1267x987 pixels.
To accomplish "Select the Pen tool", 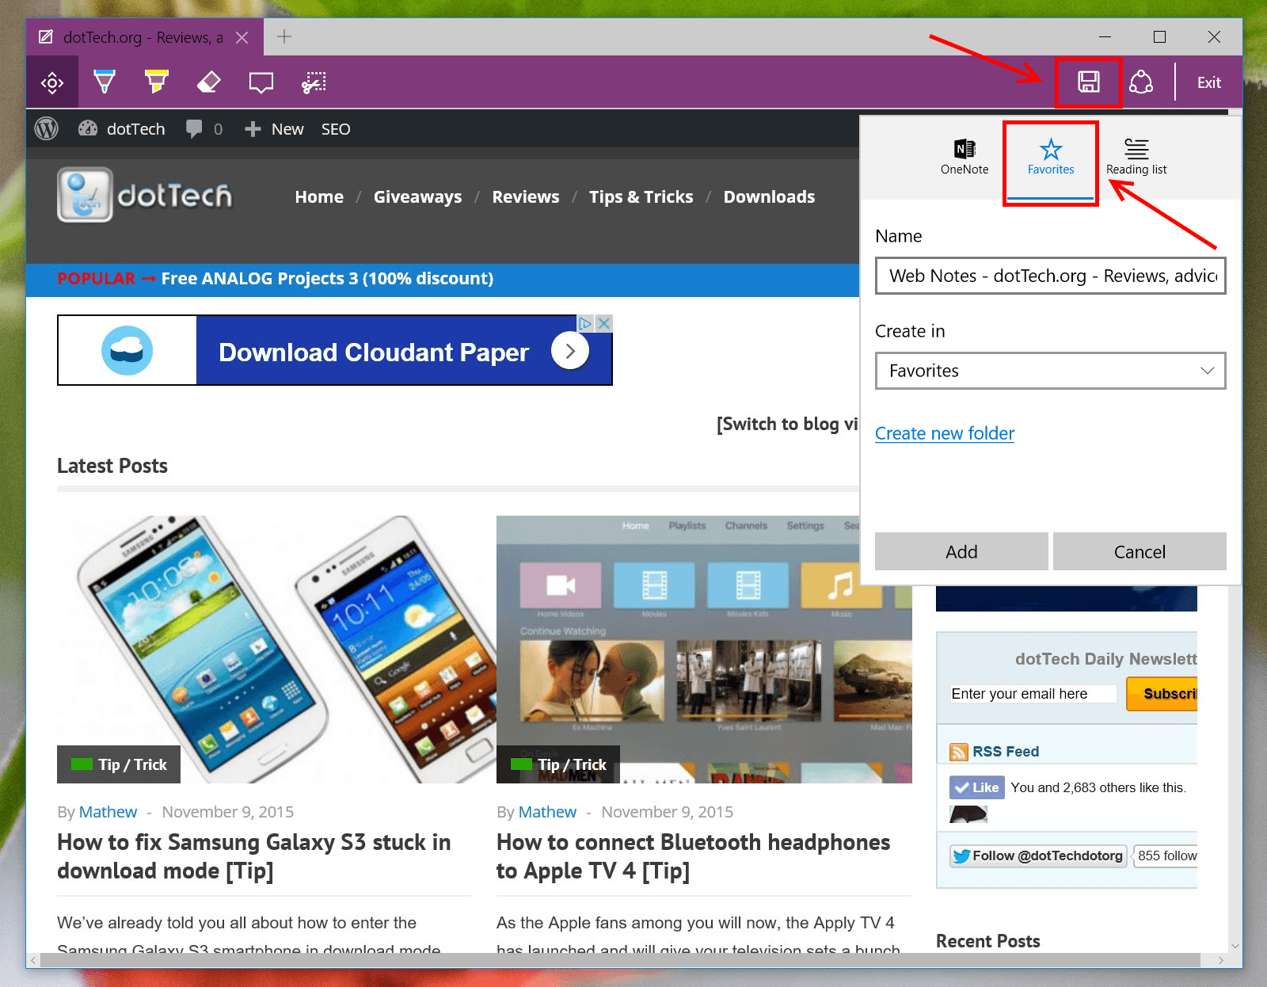I will (x=105, y=82).
